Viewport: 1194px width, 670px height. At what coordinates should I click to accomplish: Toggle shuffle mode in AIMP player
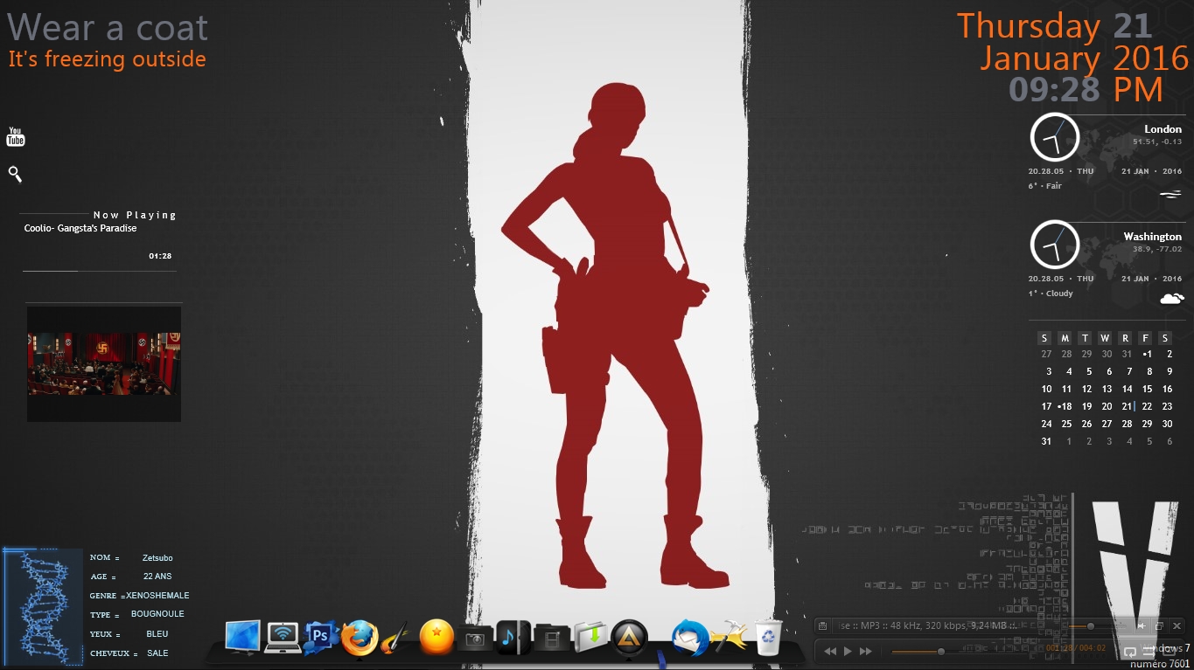(x=1149, y=653)
